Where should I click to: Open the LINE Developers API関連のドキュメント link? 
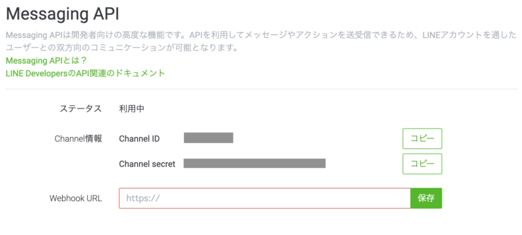(85, 73)
